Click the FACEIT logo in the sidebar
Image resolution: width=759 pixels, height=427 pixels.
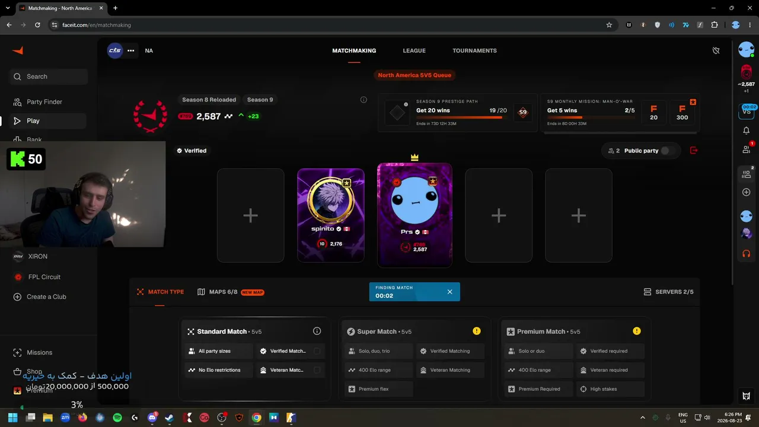click(x=18, y=50)
